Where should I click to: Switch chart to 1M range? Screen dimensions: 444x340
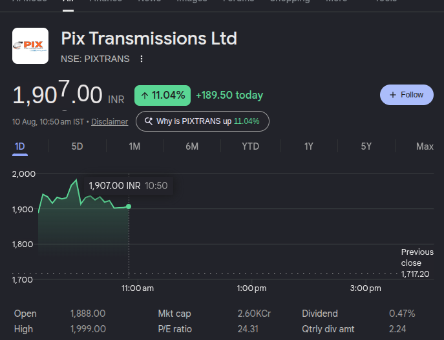(134, 146)
